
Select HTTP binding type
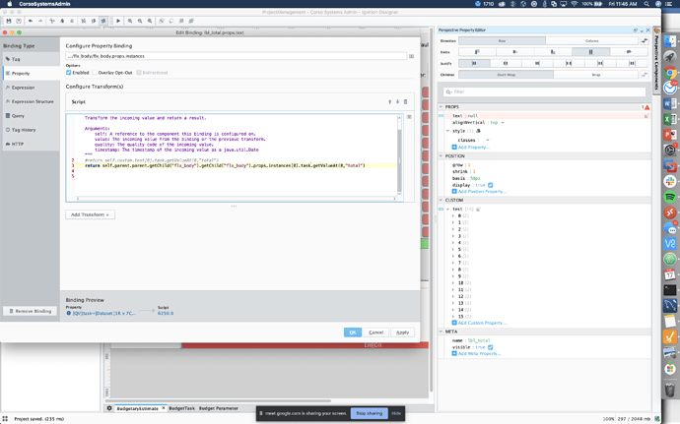[x=32, y=144]
